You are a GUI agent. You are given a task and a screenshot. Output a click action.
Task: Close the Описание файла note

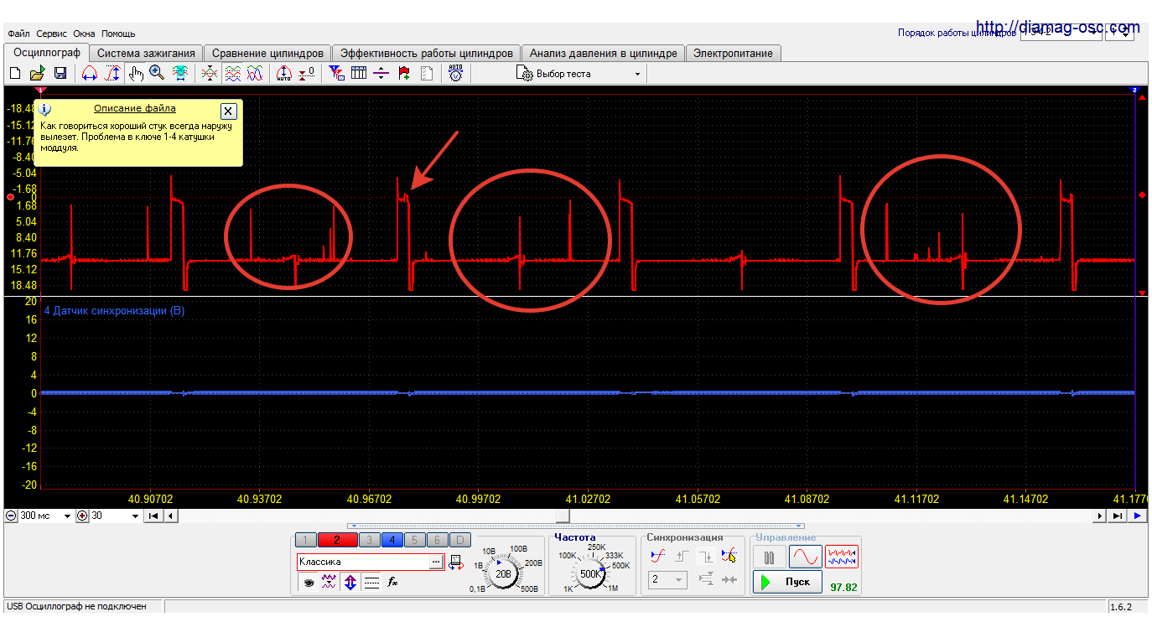(x=228, y=111)
